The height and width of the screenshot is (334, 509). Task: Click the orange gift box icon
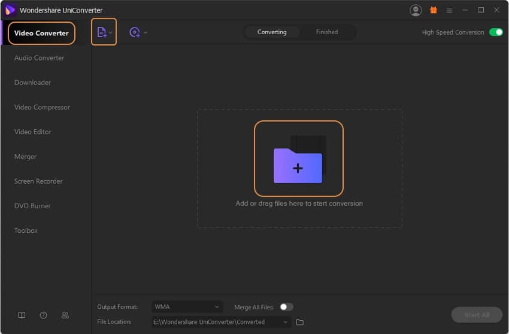434,10
